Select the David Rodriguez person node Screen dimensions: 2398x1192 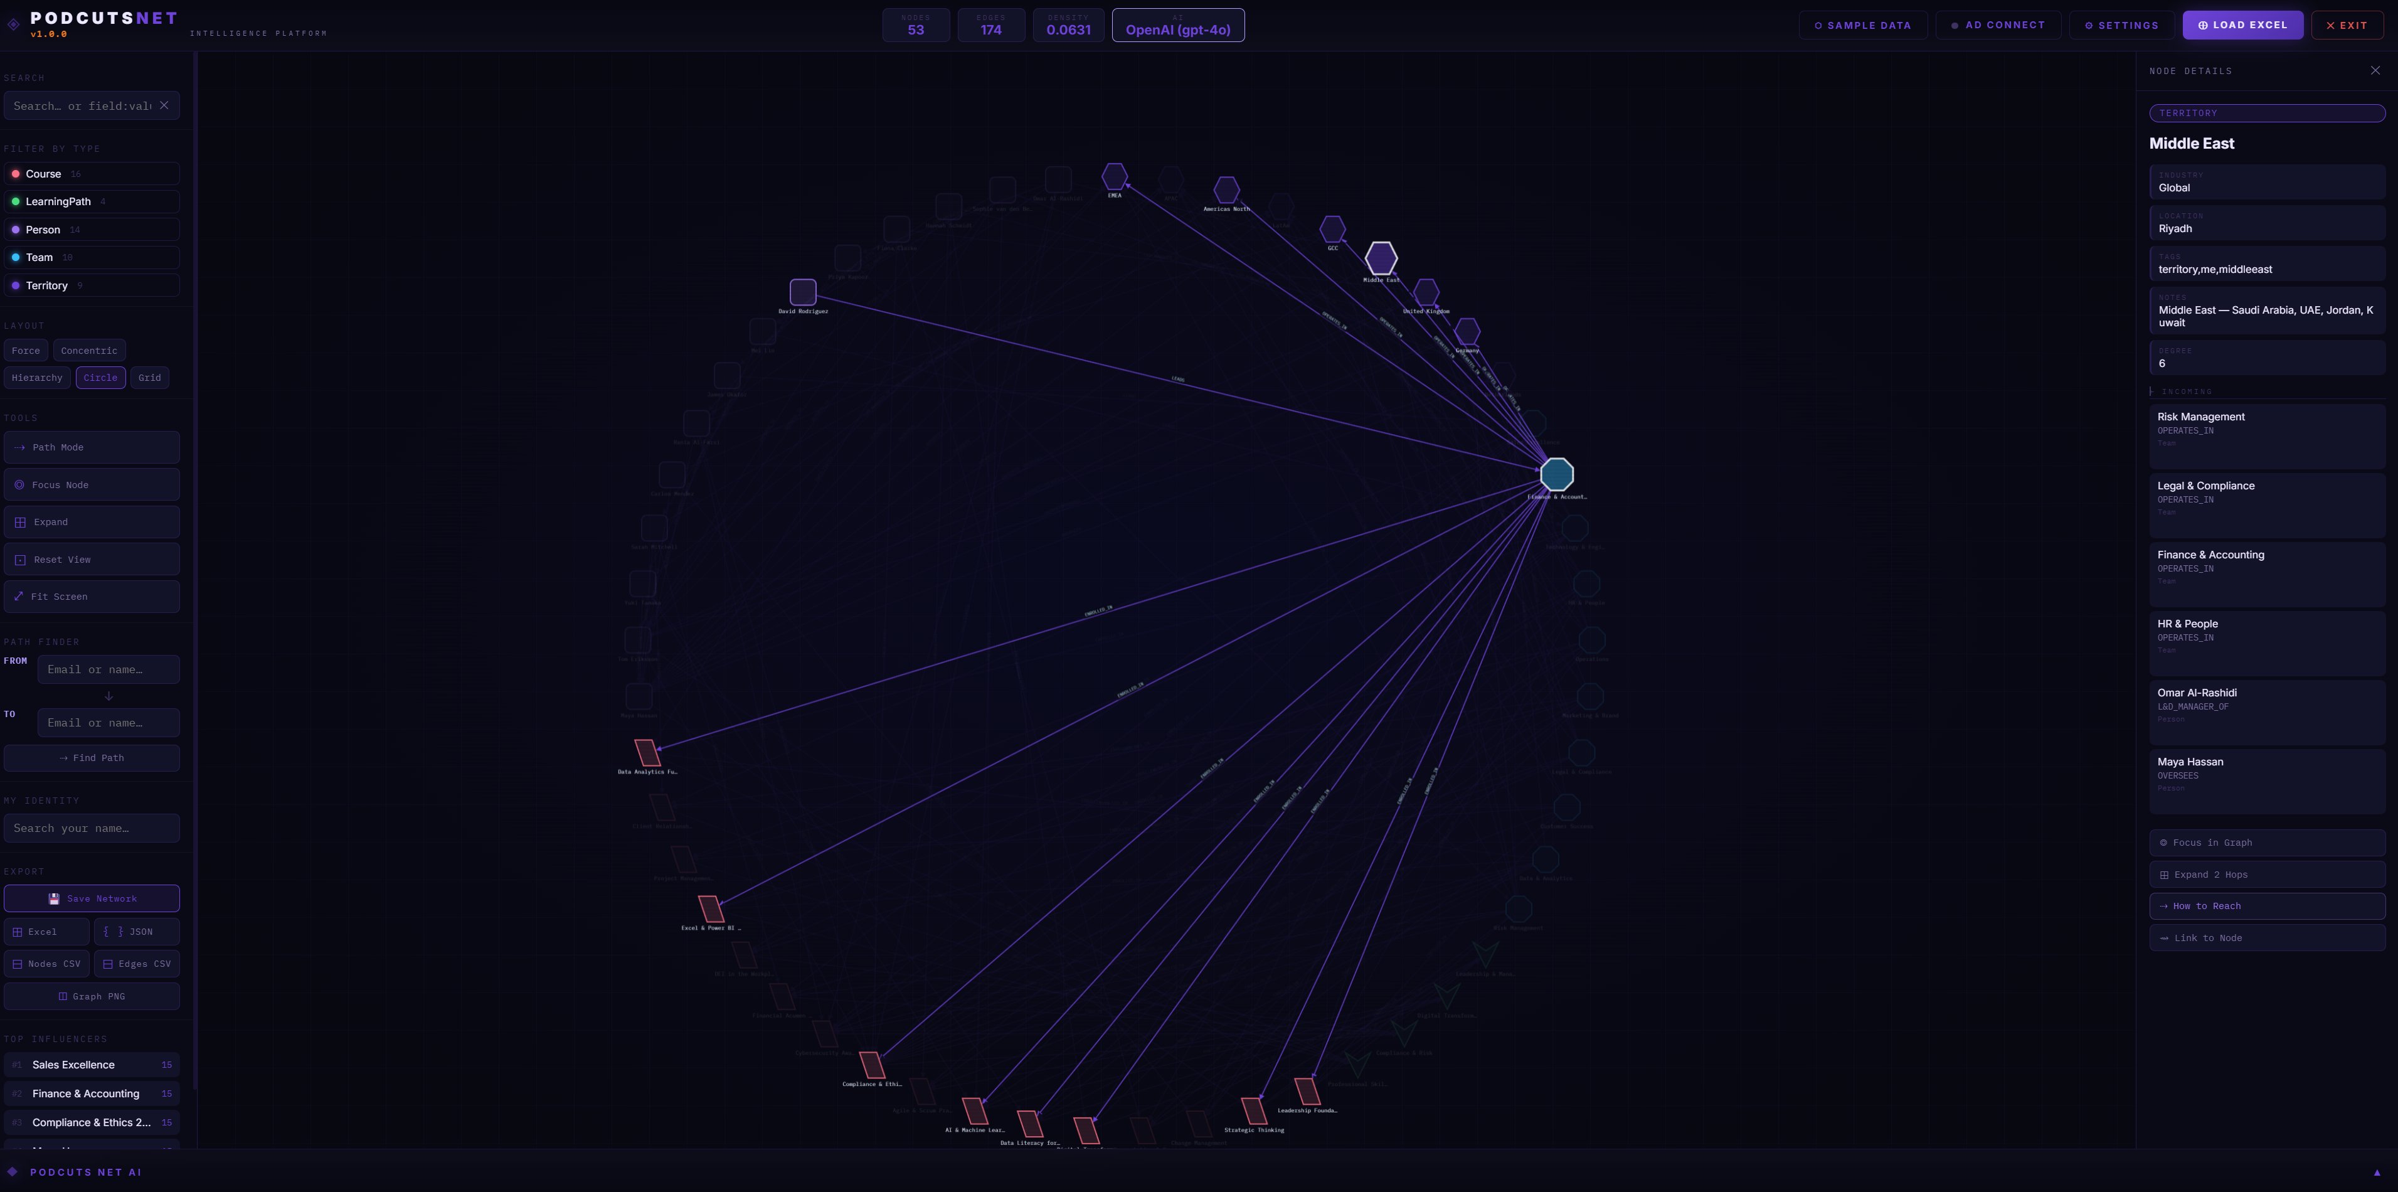(802, 292)
